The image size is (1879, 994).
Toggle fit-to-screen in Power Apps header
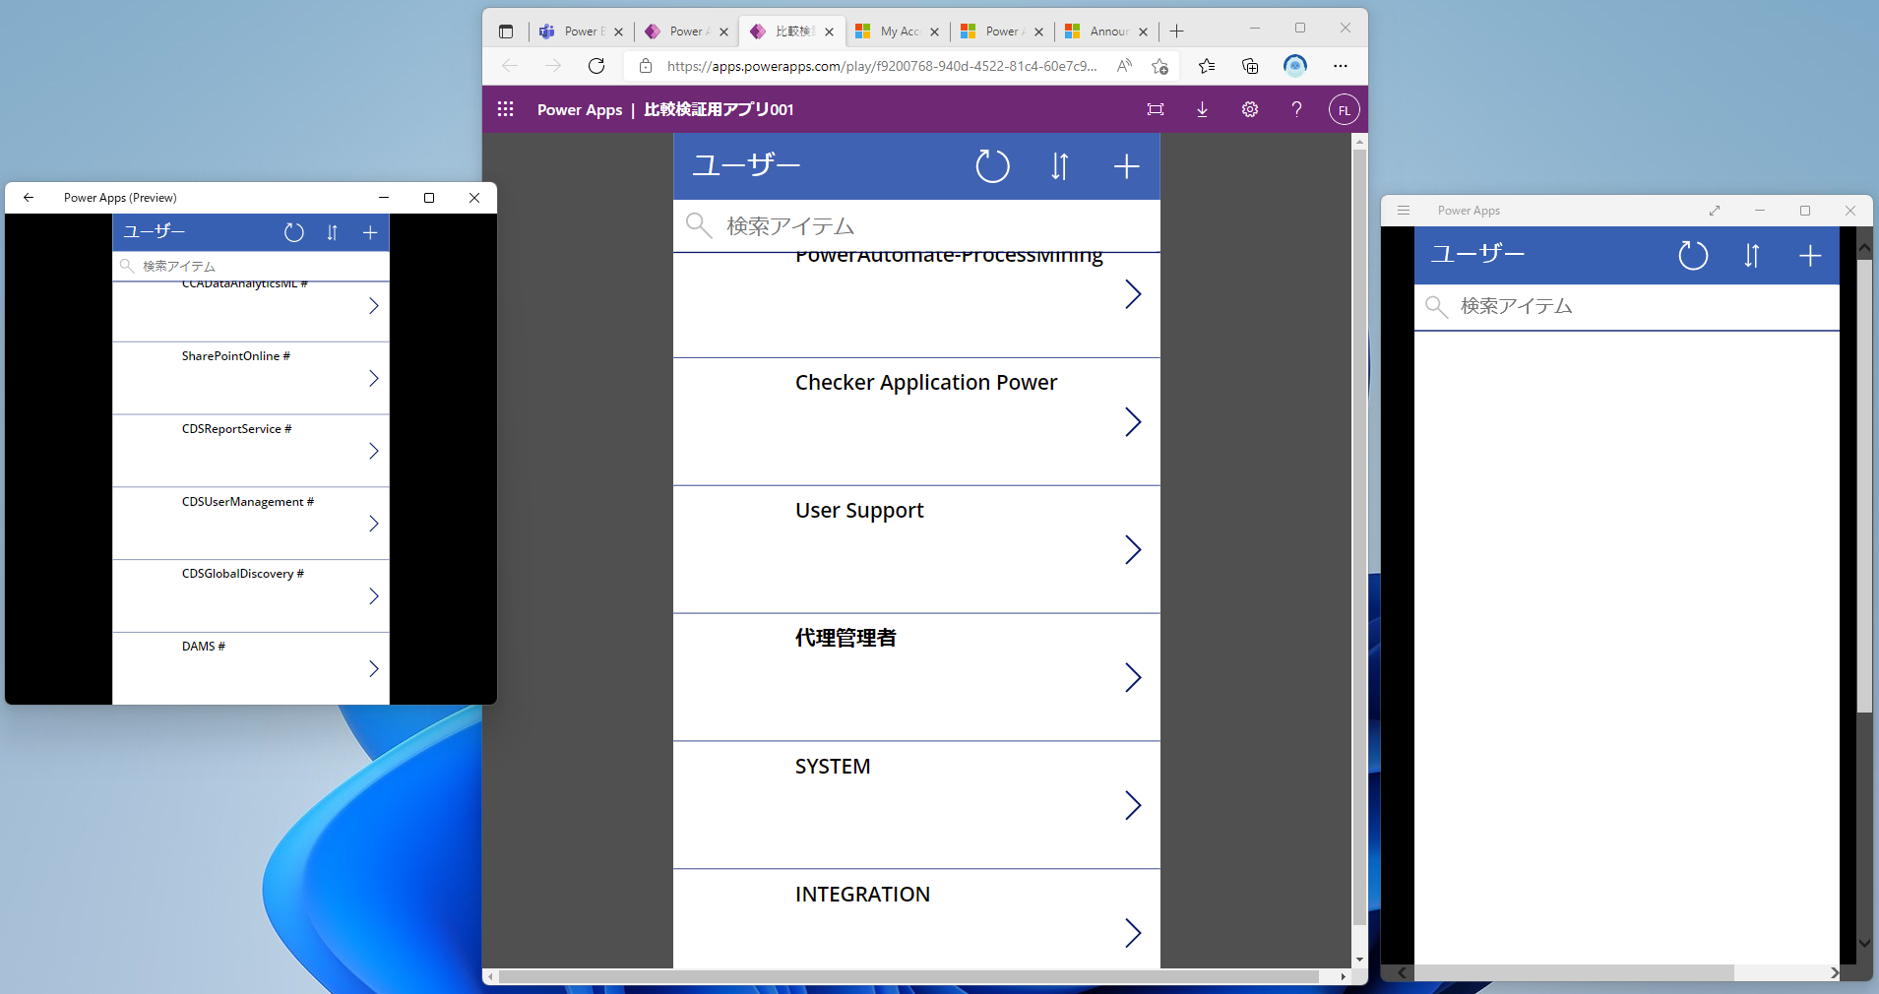pyautogui.click(x=1156, y=109)
